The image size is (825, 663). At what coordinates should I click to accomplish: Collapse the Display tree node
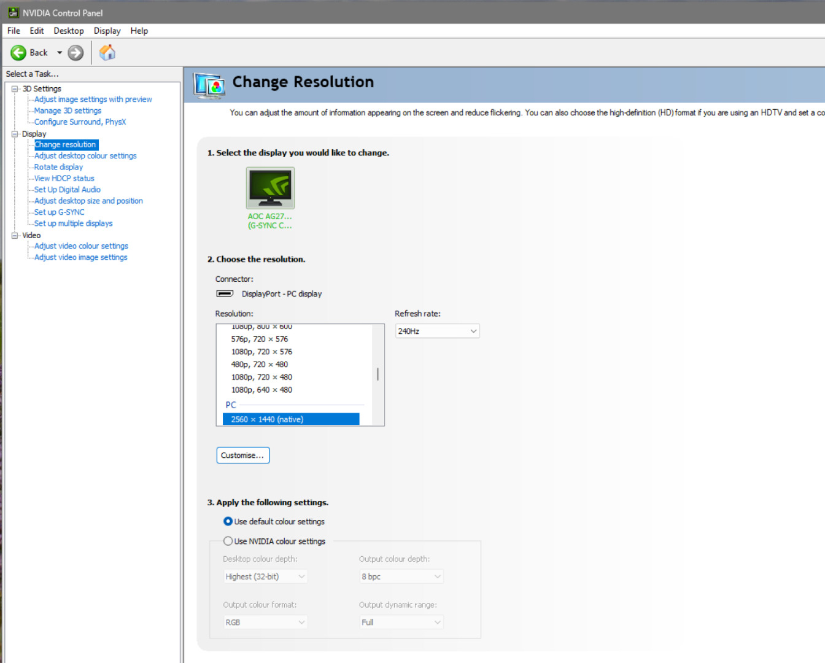tap(15, 134)
